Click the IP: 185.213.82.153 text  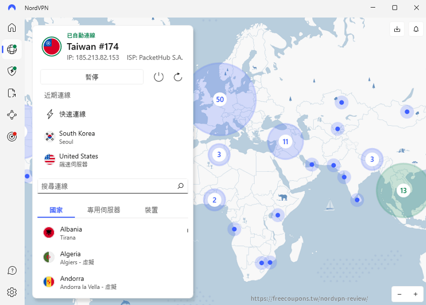pos(93,57)
